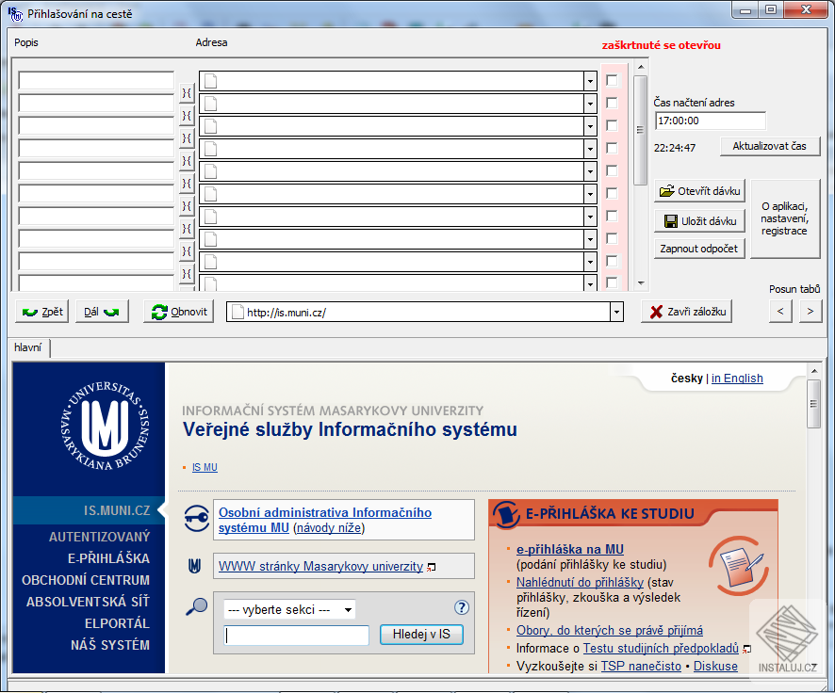835x693 pixels.
Task: Check the first row's open checkbox
Action: click(612, 80)
